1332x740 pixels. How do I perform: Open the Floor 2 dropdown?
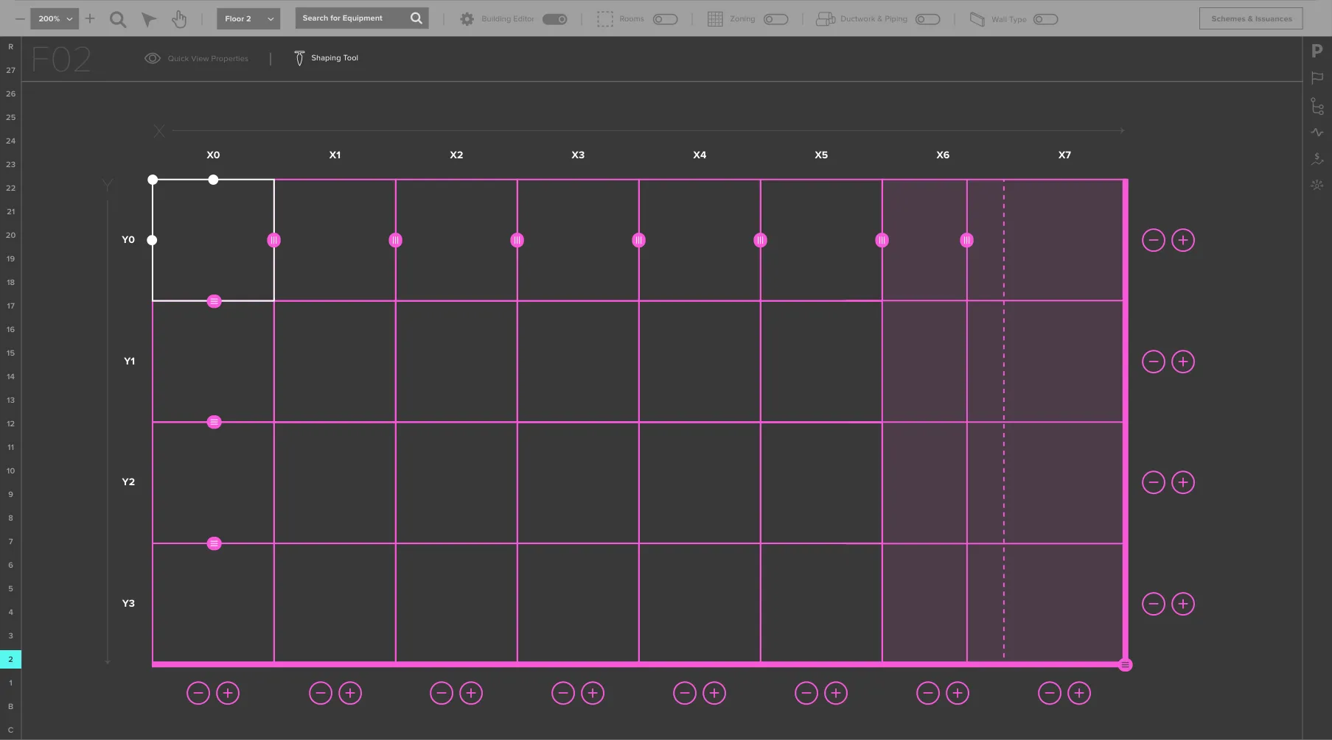click(x=248, y=18)
